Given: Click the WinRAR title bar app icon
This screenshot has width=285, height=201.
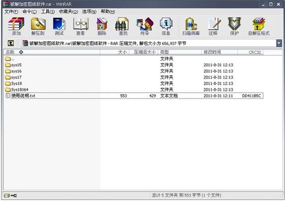Looking at the screenshot, I should tap(6, 4).
